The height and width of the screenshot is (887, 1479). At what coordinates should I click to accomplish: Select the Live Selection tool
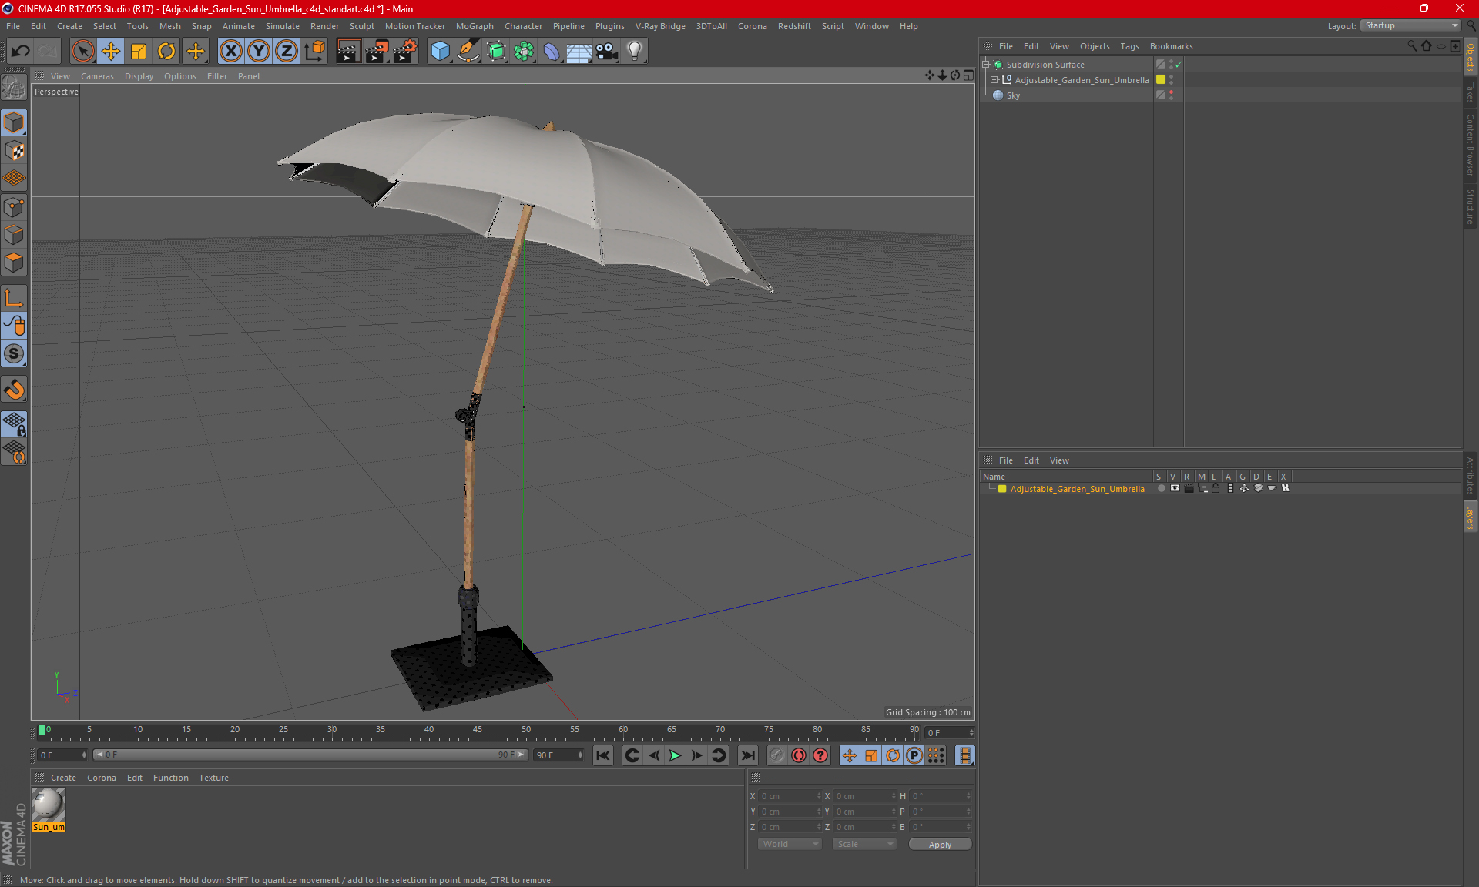(82, 52)
